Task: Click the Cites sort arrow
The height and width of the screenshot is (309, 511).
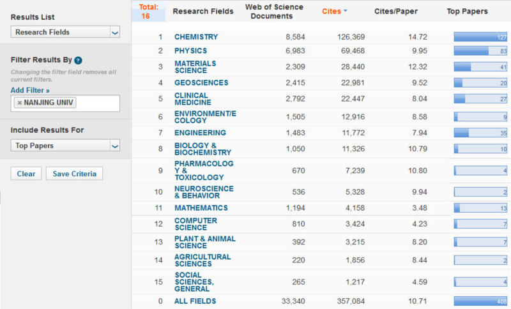Action: pyautogui.click(x=346, y=11)
